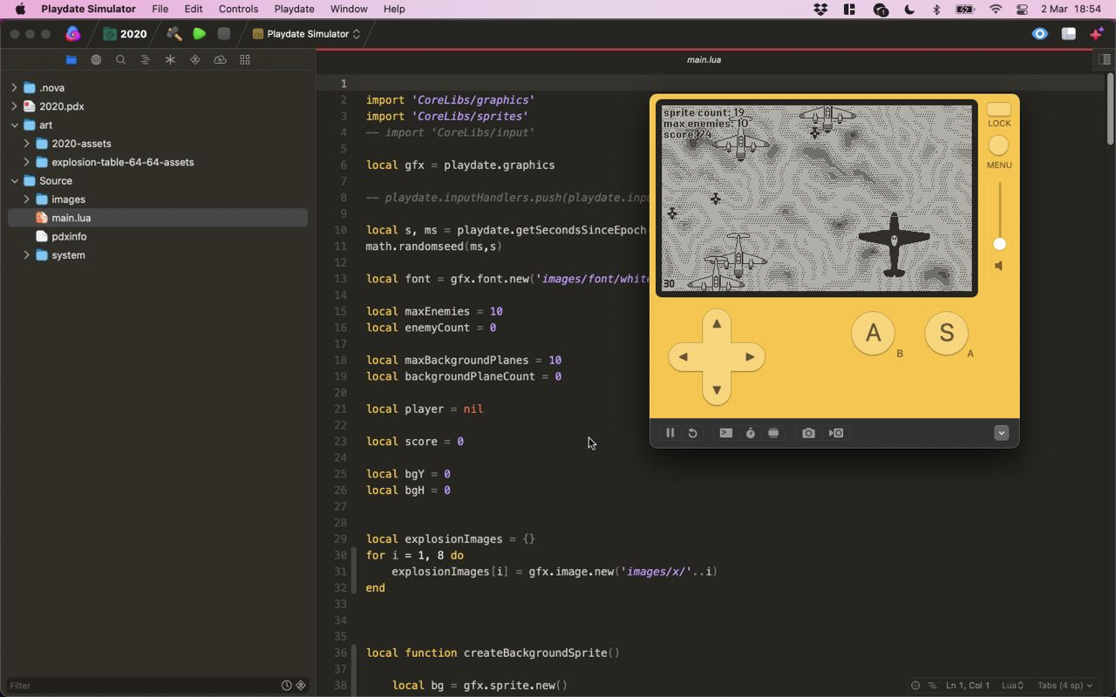Toggle the sidebar layout icon in the Nova toolbar

(1069, 34)
